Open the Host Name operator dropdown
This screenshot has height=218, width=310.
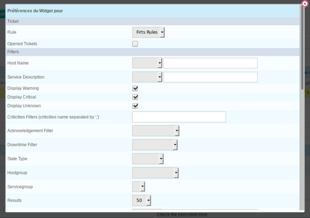(x=147, y=63)
